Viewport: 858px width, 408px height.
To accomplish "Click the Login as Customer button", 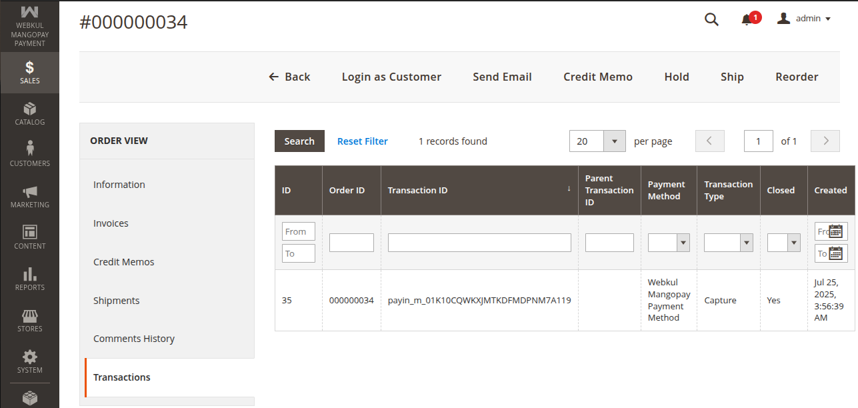I will pos(391,77).
